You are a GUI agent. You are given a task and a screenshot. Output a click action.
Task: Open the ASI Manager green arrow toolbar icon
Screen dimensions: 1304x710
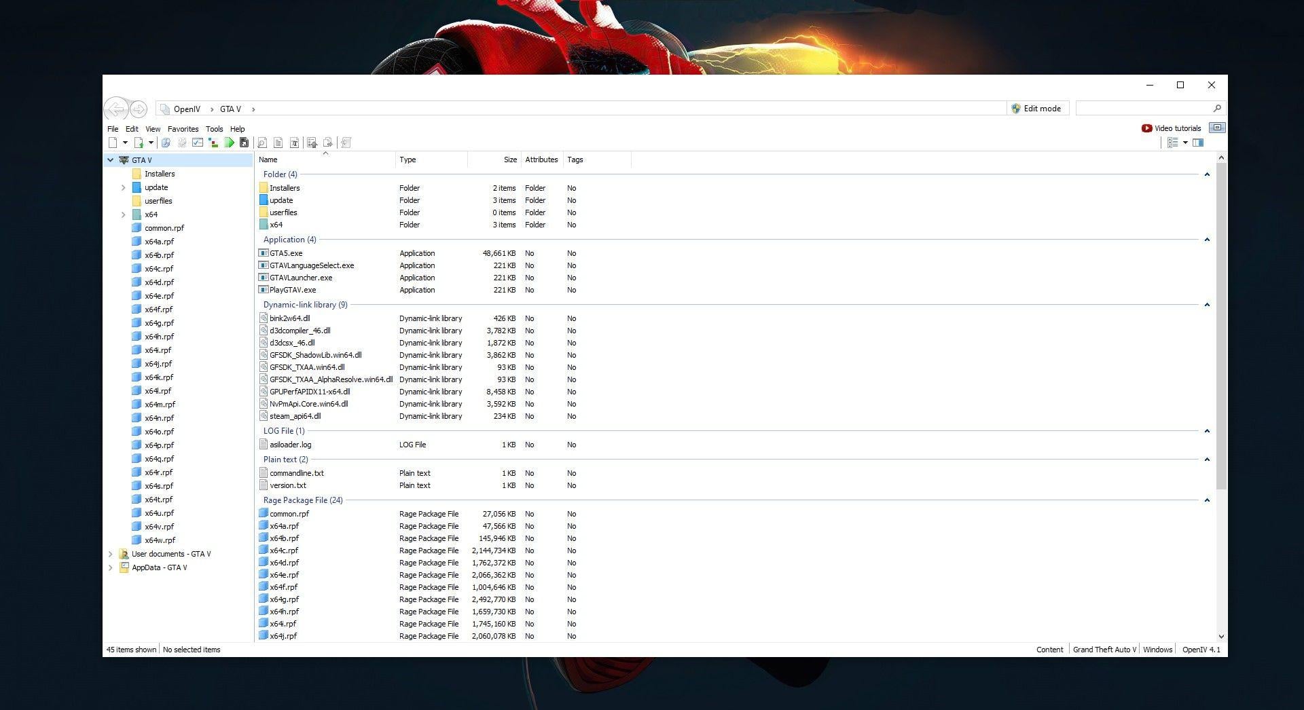pyautogui.click(x=230, y=143)
